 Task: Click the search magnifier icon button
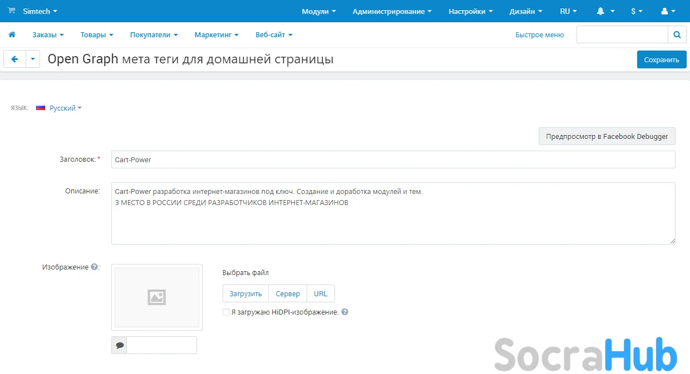[x=677, y=35]
